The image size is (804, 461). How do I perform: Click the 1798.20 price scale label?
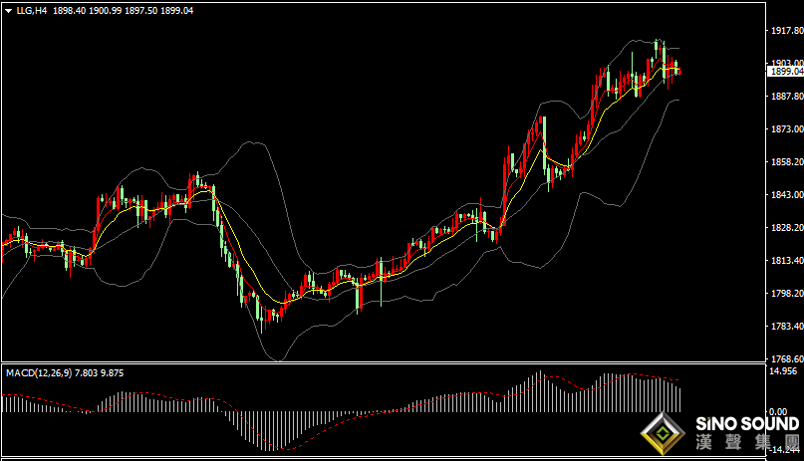(787, 294)
